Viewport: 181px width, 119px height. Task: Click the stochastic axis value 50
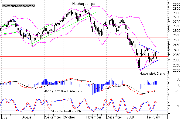coord(178,106)
